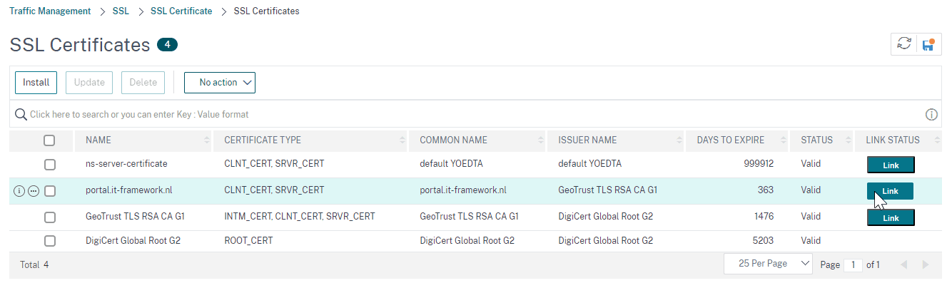Viewport: 947px width, 283px height.
Task: Click INTM_CERT, CLNT_CERT, SRVR_CERT type cell
Action: pos(300,217)
